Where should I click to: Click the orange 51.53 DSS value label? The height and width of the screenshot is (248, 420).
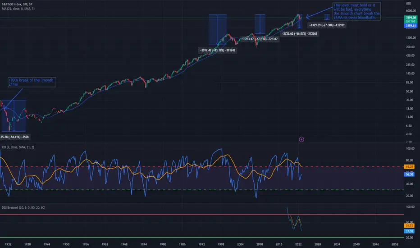[409, 226]
